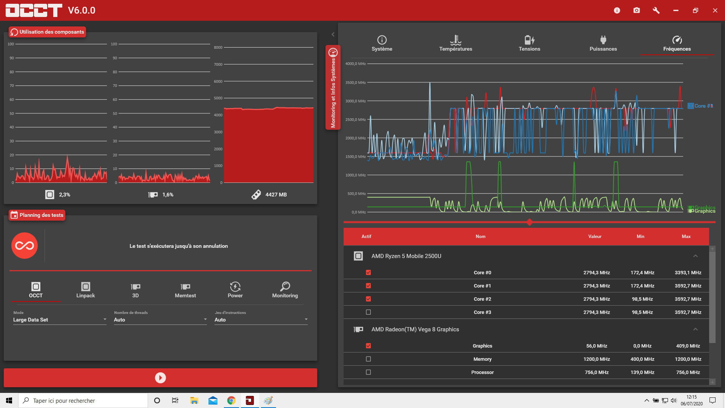Enable Core #3 frequency graph
The width and height of the screenshot is (725, 408).
pos(369,312)
